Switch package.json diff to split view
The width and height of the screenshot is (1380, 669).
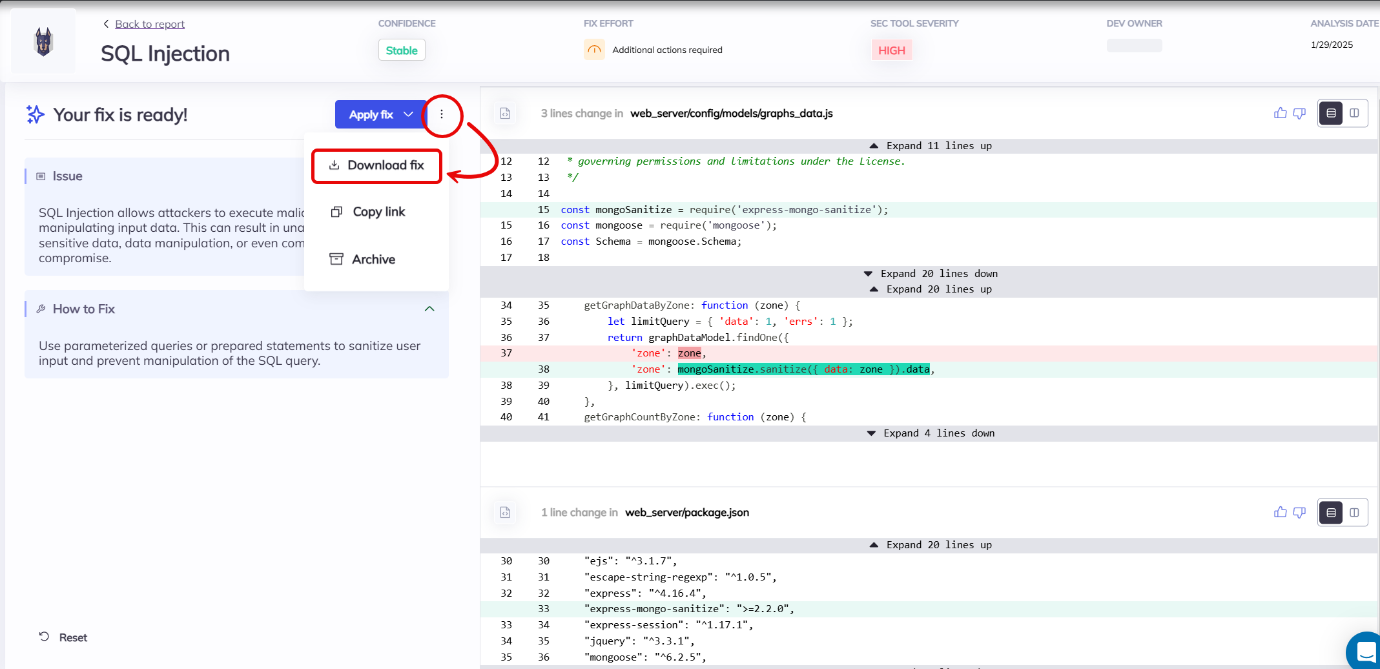tap(1354, 513)
